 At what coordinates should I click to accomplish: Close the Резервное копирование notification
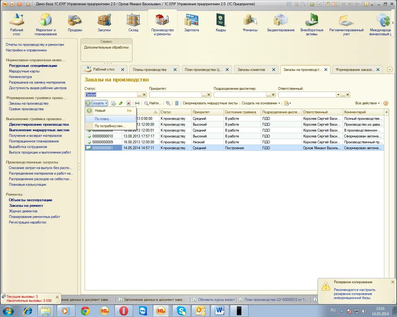[393, 282]
